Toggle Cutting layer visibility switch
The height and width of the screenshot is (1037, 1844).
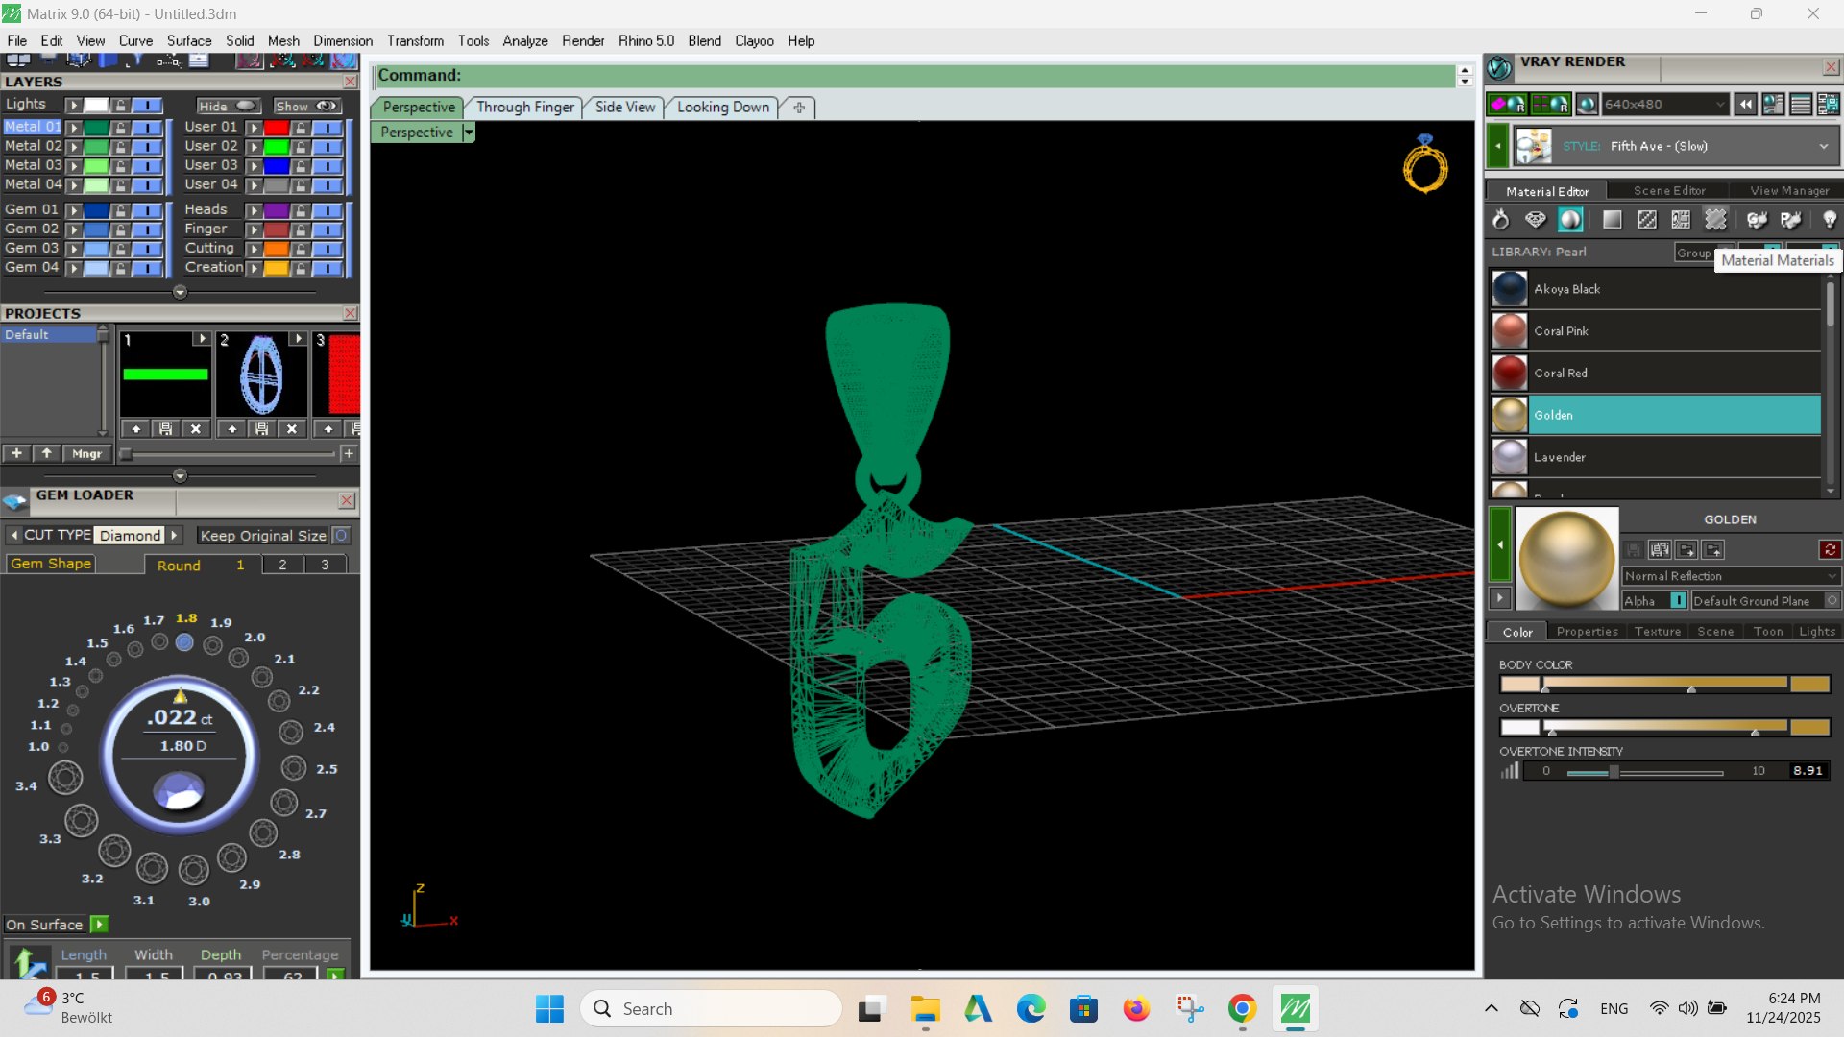tap(328, 249)
